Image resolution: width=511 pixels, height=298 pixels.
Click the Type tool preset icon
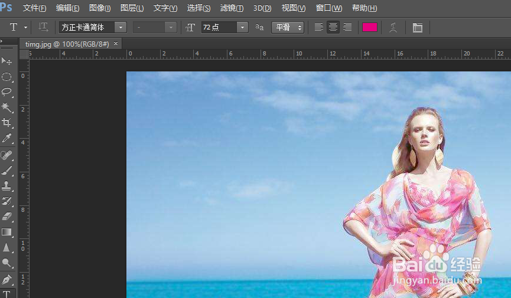pyautogui.click(x=14, y=27)
